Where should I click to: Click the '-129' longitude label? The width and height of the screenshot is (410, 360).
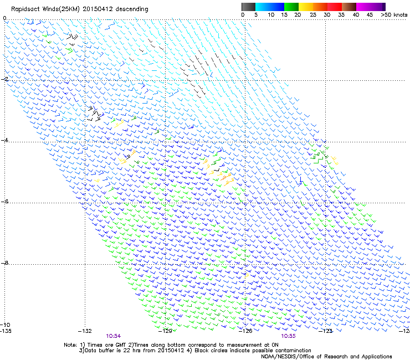pos(165,331)
